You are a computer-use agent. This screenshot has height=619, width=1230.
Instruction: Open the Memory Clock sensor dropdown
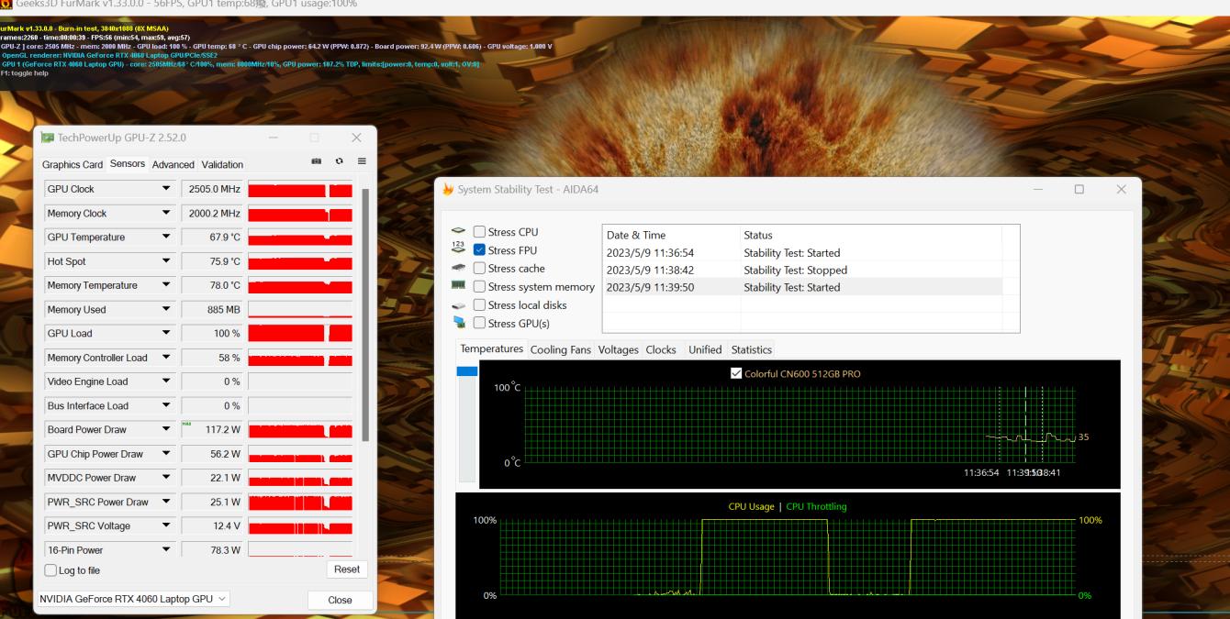(166, 213)
